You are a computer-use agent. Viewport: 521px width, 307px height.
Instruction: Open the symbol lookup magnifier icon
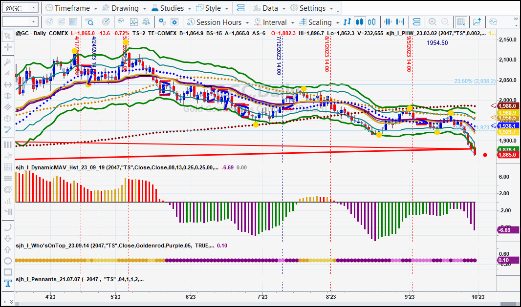[90, 22]
